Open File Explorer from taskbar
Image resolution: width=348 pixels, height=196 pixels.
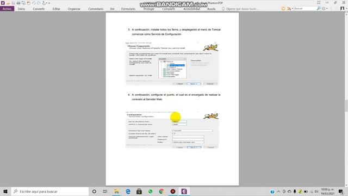click(116, 191)
